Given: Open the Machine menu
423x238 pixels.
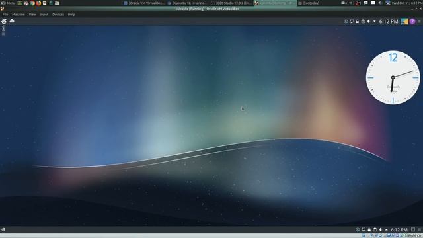Looking at the screenshot, I should click(19, 15).
